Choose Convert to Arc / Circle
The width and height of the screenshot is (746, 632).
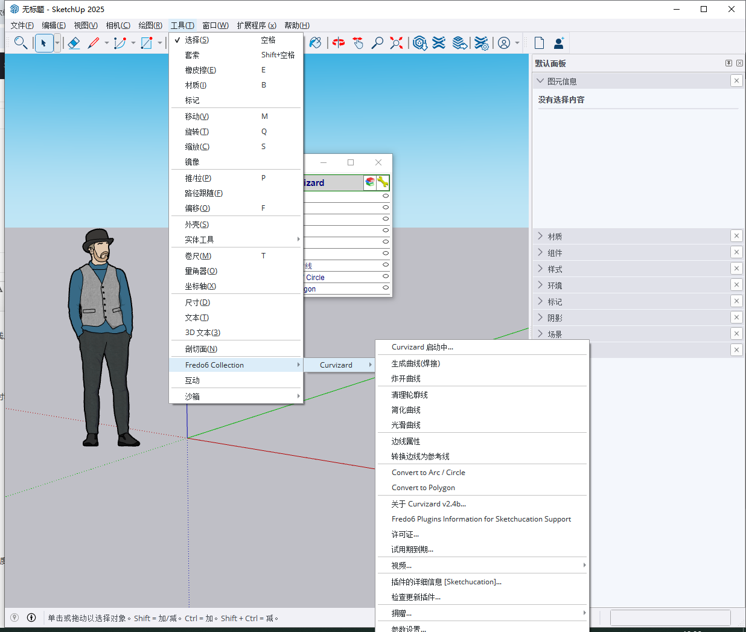click(x=482, y=473)
